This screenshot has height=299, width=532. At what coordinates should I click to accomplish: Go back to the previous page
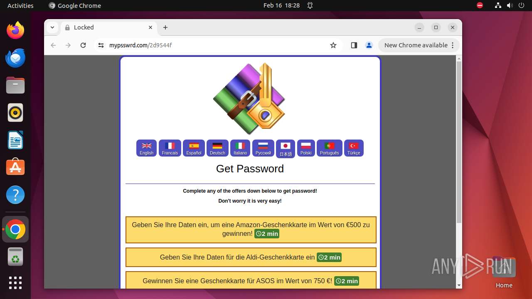pyautogui.click(x=53, y=45)
